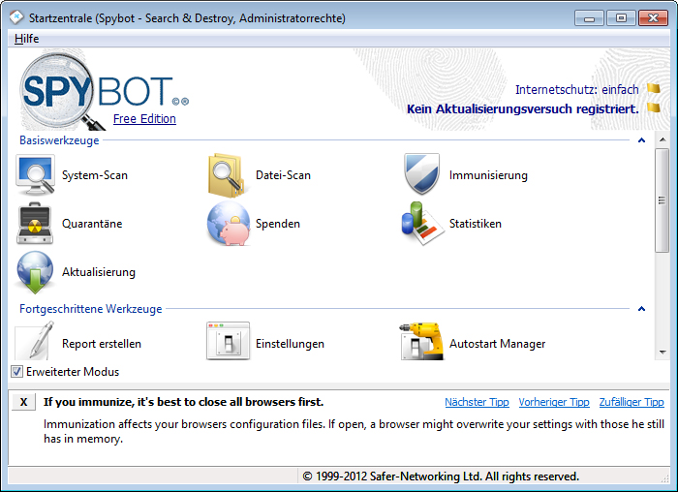Click the Aktualisierung globe download icon
This screenshot has height=492, width=678.
pos(35,272)
